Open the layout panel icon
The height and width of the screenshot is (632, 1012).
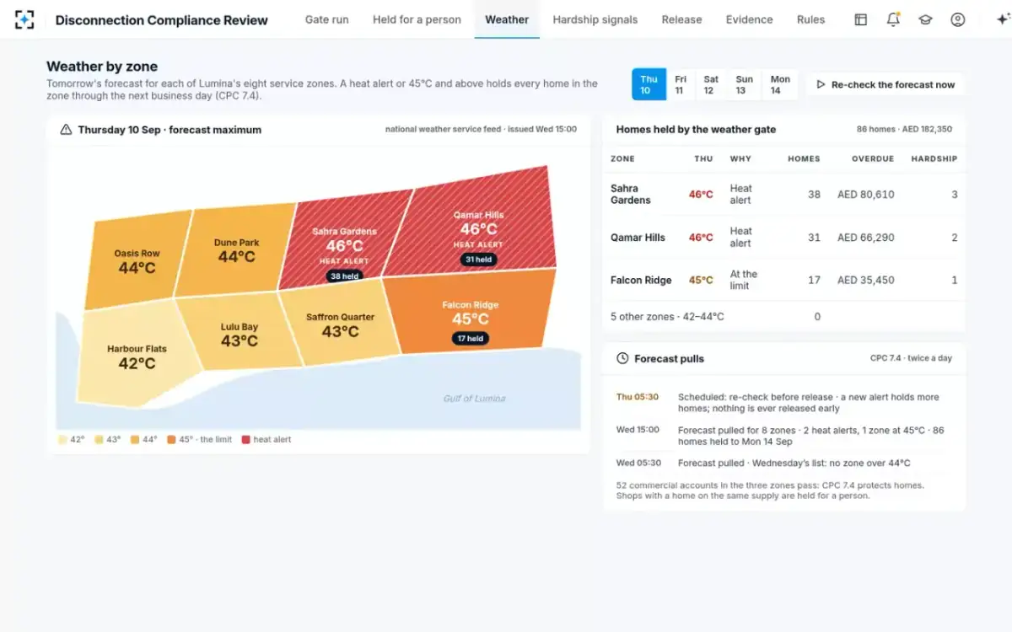861,19
